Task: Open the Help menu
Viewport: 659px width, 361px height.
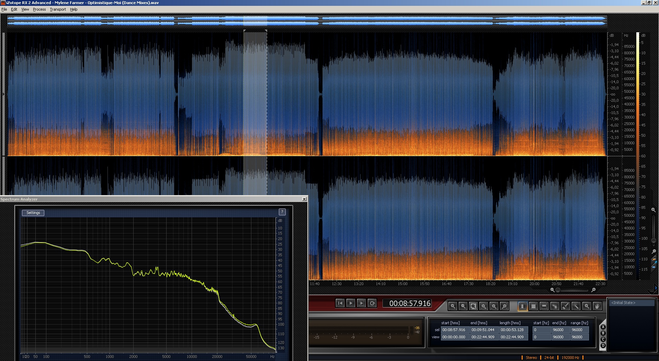Action: [73, 9]
